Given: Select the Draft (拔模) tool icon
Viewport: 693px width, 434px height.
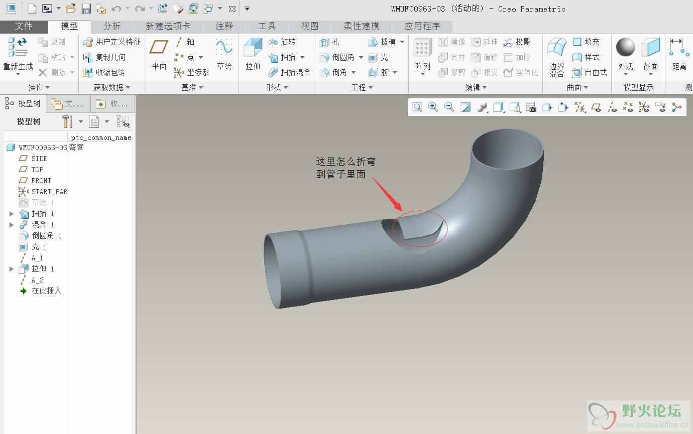Looking at the screenshot, I should [373, 42].
